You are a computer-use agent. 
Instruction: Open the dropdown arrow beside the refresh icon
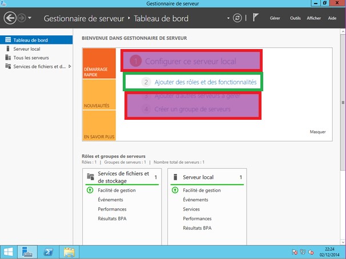click(x=228, y=18)
